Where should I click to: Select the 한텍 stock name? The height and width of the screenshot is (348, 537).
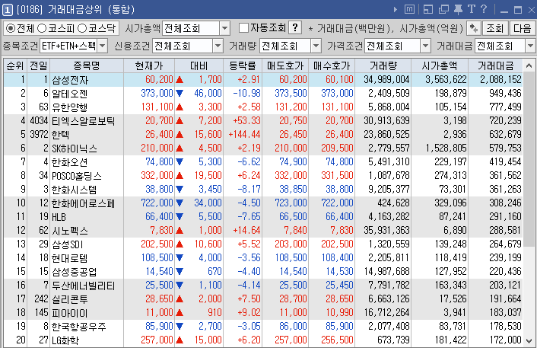[x=61, y=134]
